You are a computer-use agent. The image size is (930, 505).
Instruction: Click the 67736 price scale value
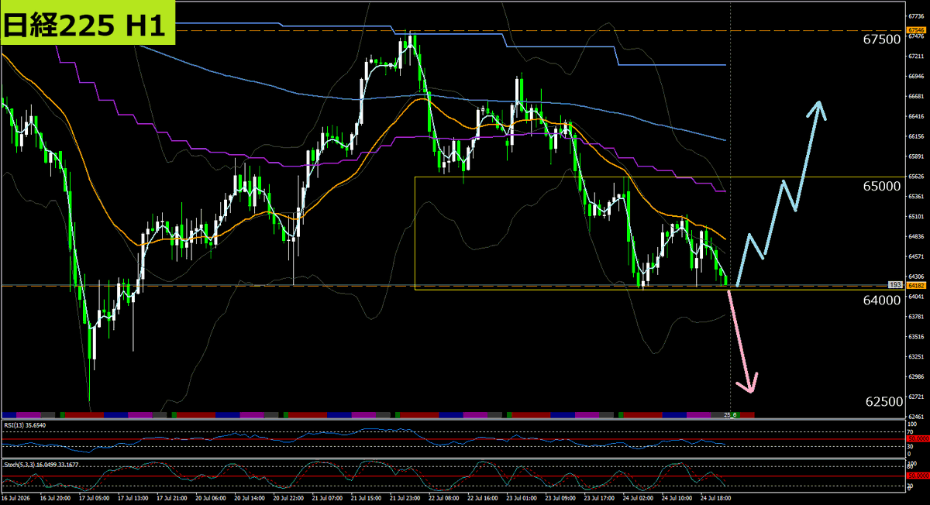point(916,16)
